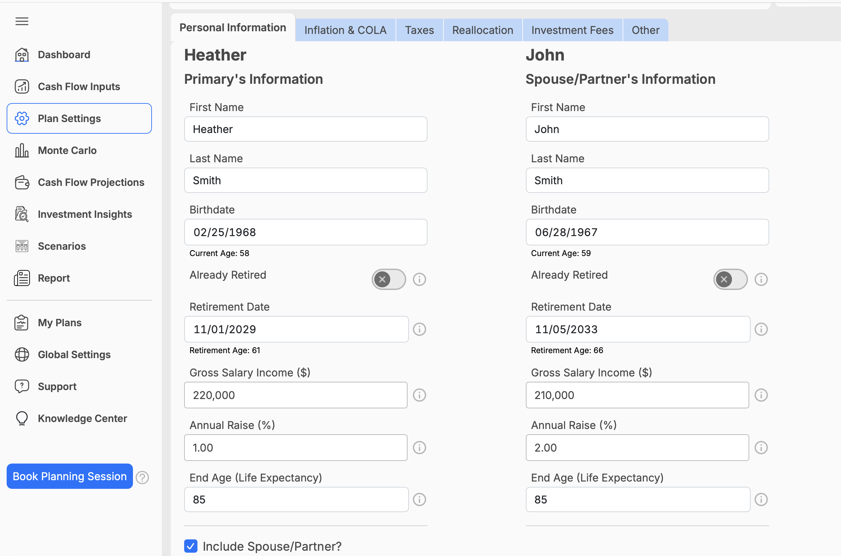Open My Plans in sidebar

60,323
